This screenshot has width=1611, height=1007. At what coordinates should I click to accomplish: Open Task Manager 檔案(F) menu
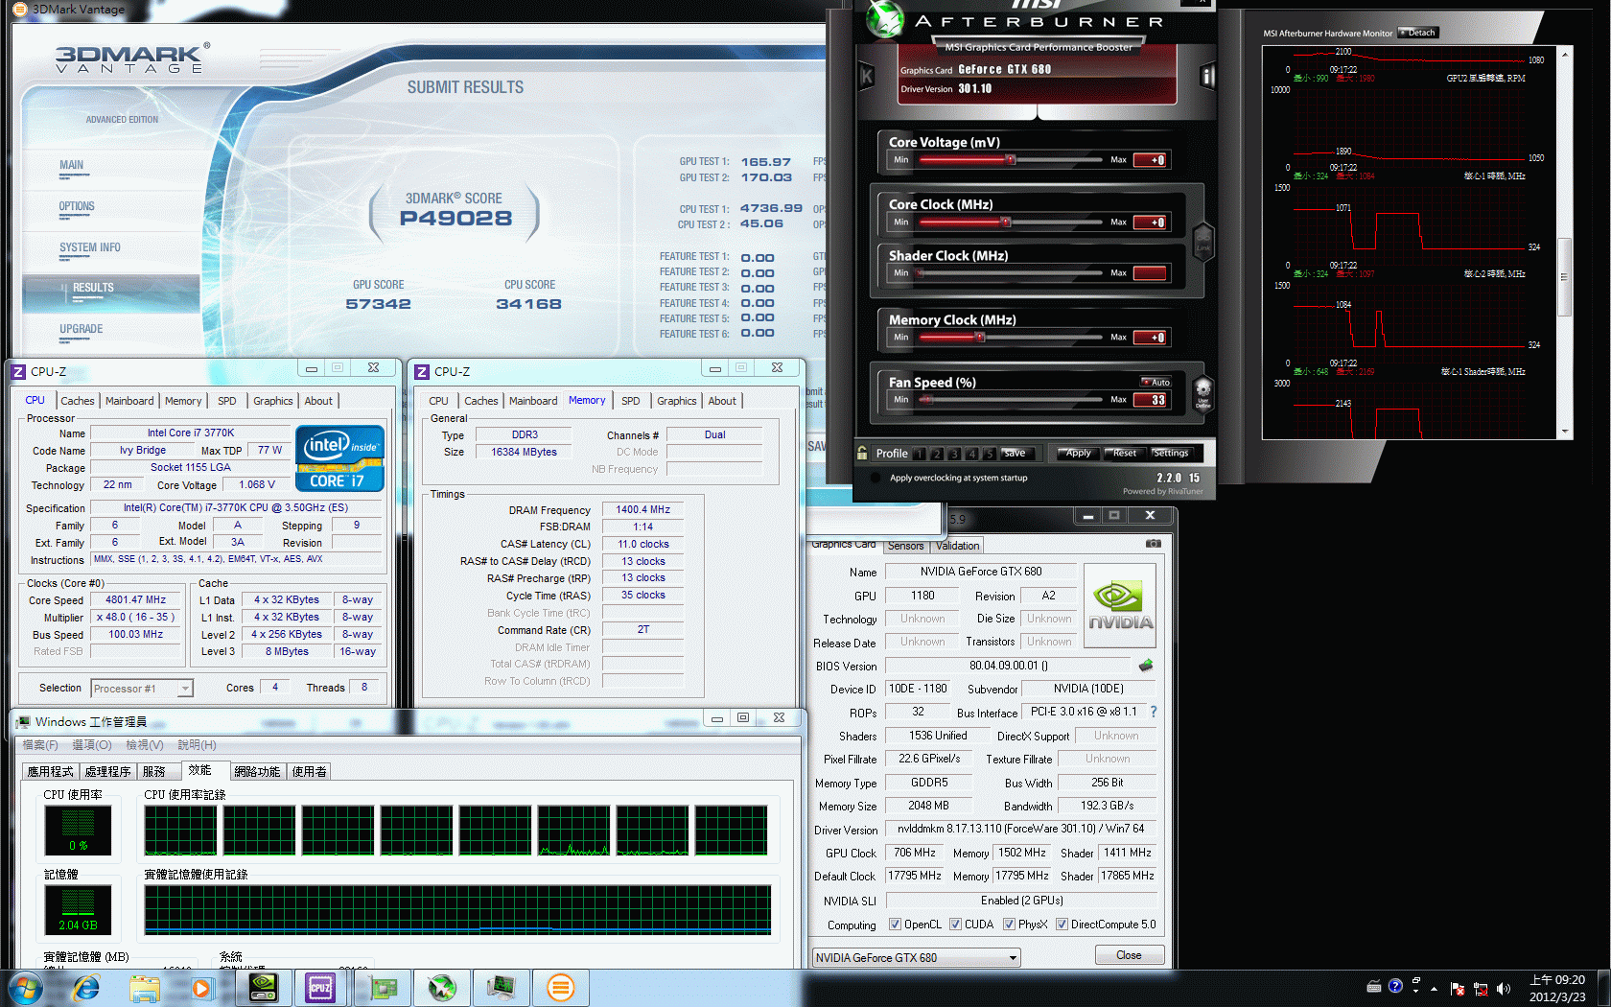point(40,745)
